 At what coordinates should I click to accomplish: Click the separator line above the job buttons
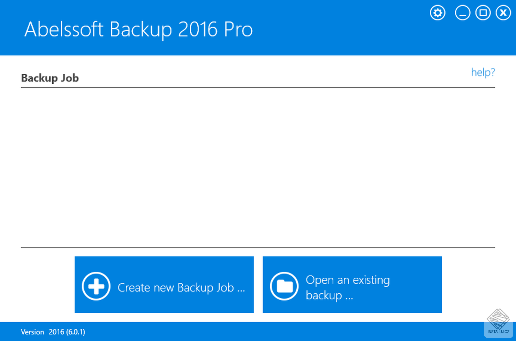coord(258,248)
